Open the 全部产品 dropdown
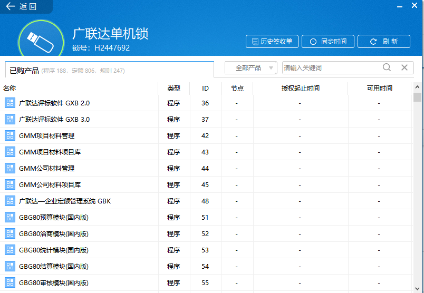 pyautogui.click(x=251, y=67)
